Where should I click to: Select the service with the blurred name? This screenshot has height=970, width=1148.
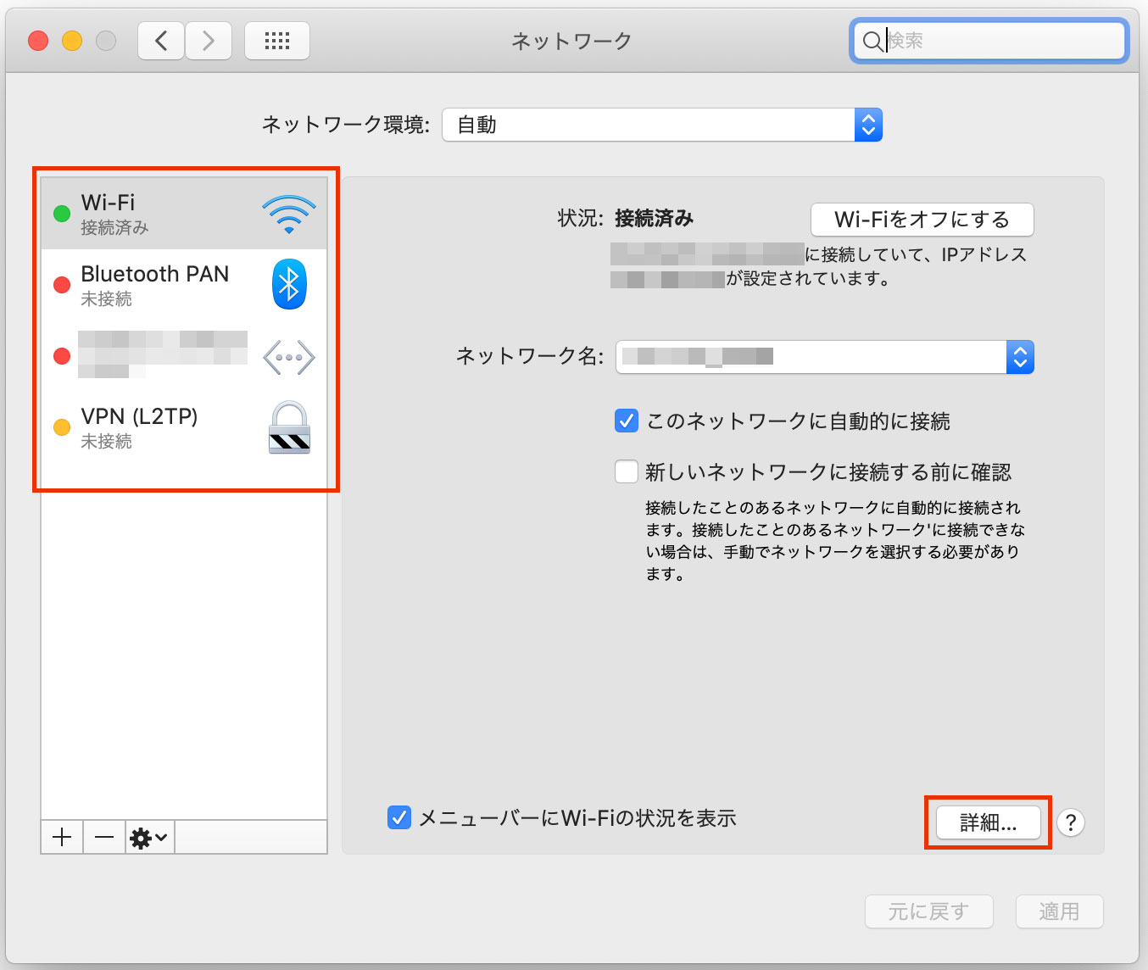point(184,356)
